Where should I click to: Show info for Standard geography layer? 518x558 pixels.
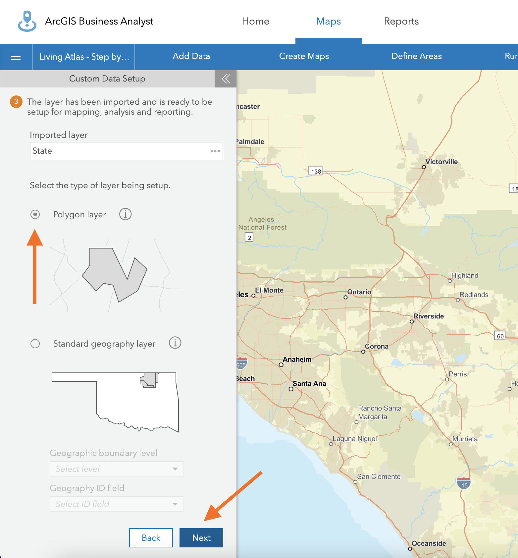tap(175, 343)
